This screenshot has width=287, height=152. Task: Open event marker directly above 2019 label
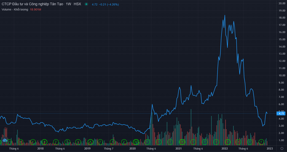tap(90, 142)
